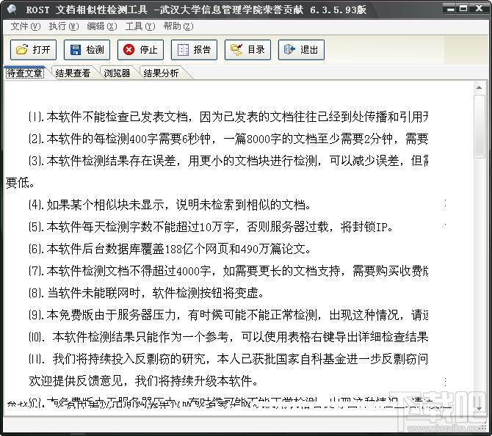Click line 欢迎提供反馈意见
Image resolution: width=492 pixels, height=436 pixels.
tap(143, 381)
